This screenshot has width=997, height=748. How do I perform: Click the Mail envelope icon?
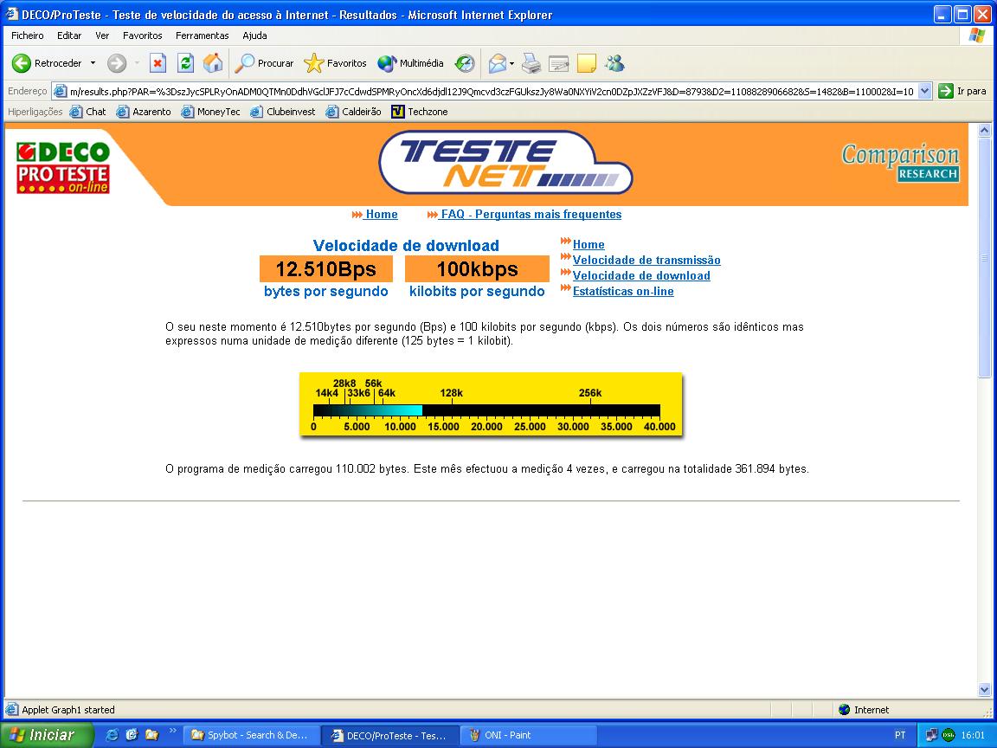coord(498,63)
